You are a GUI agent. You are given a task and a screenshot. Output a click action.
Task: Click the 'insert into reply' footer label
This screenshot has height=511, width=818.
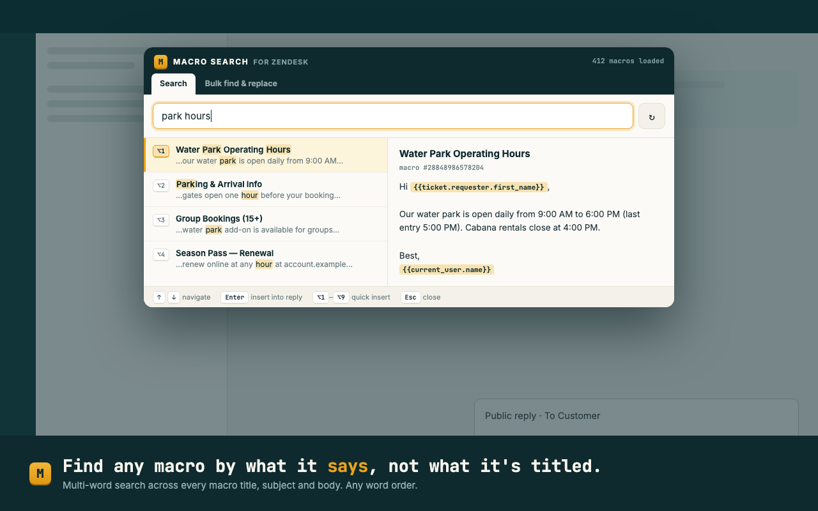(277, 298)
